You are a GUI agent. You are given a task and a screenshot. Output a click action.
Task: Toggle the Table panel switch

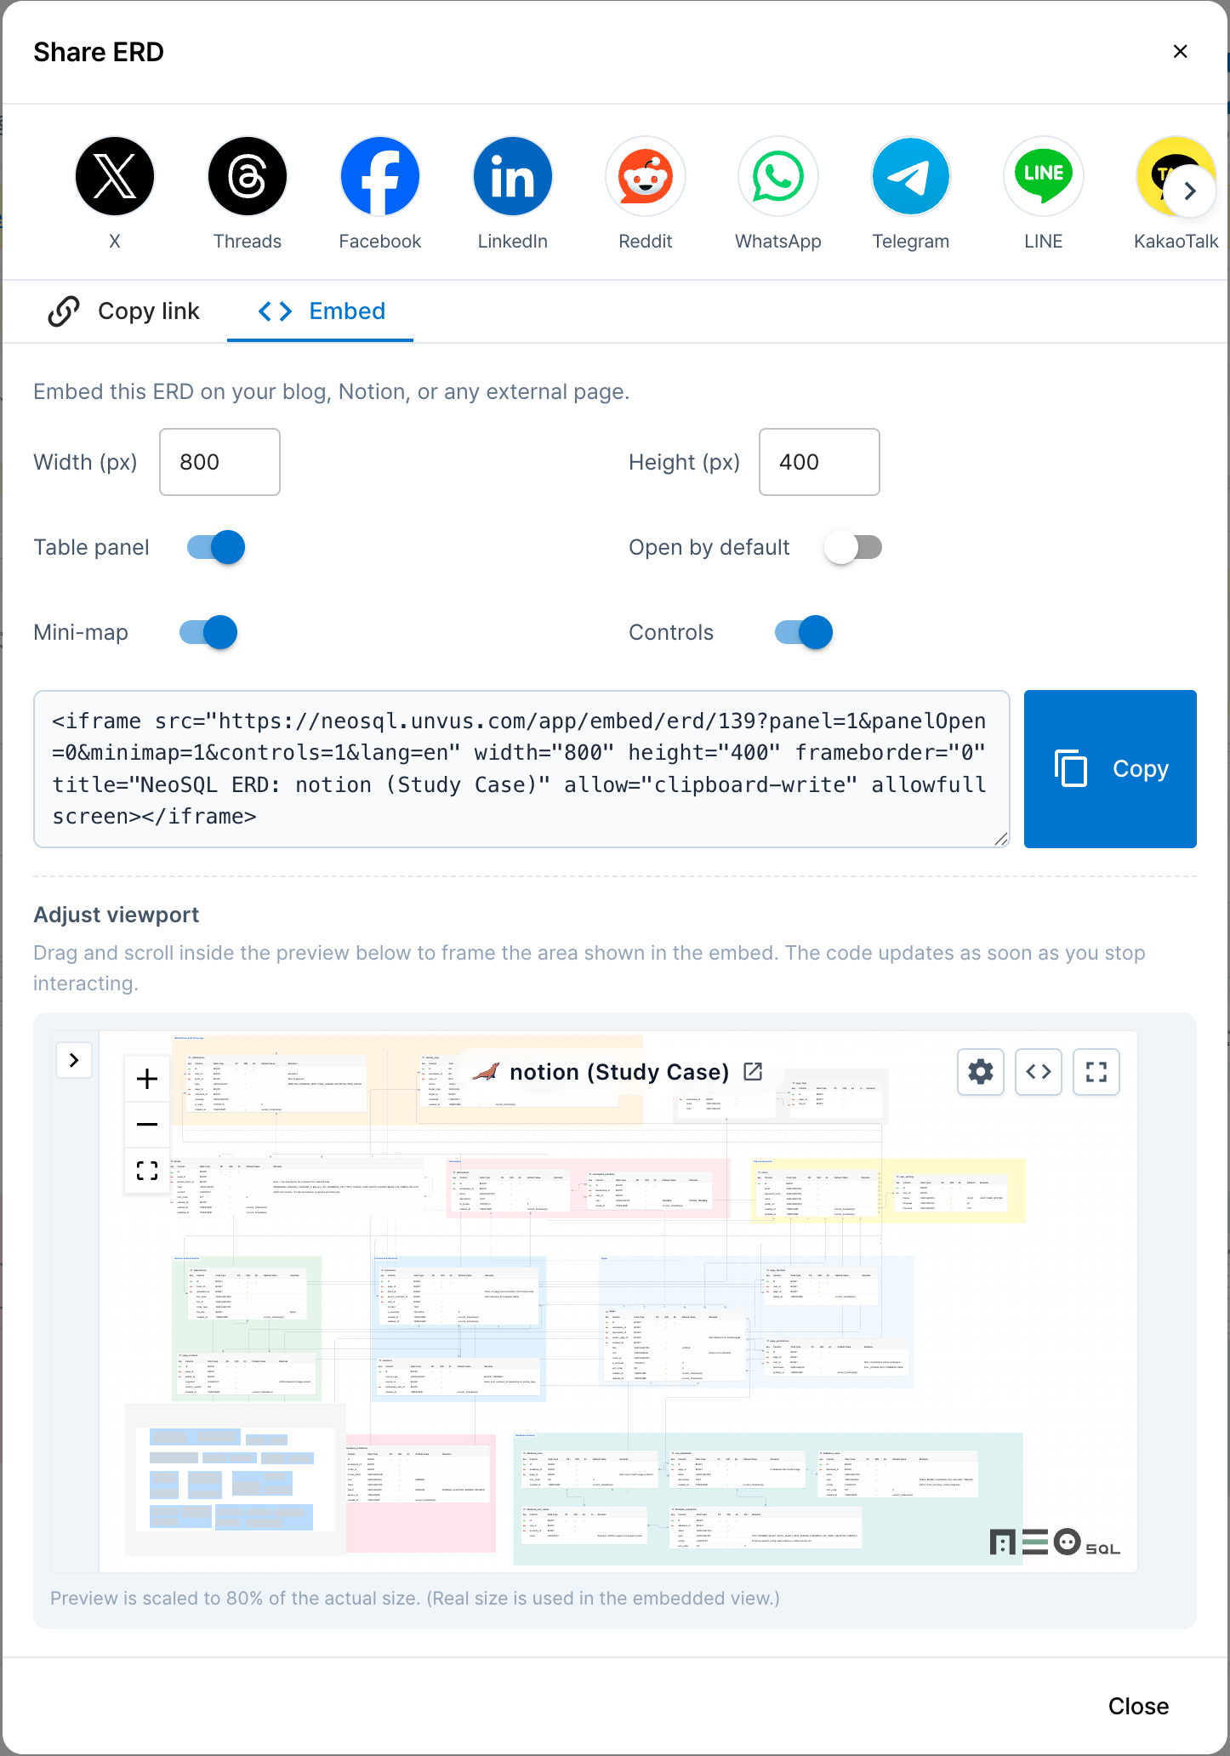click(215, 547)
